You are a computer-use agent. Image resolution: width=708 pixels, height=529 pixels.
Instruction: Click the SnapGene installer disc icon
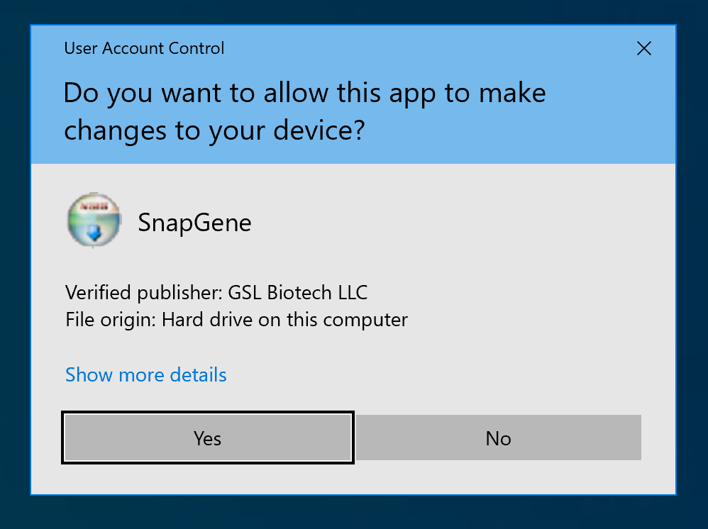93,221
